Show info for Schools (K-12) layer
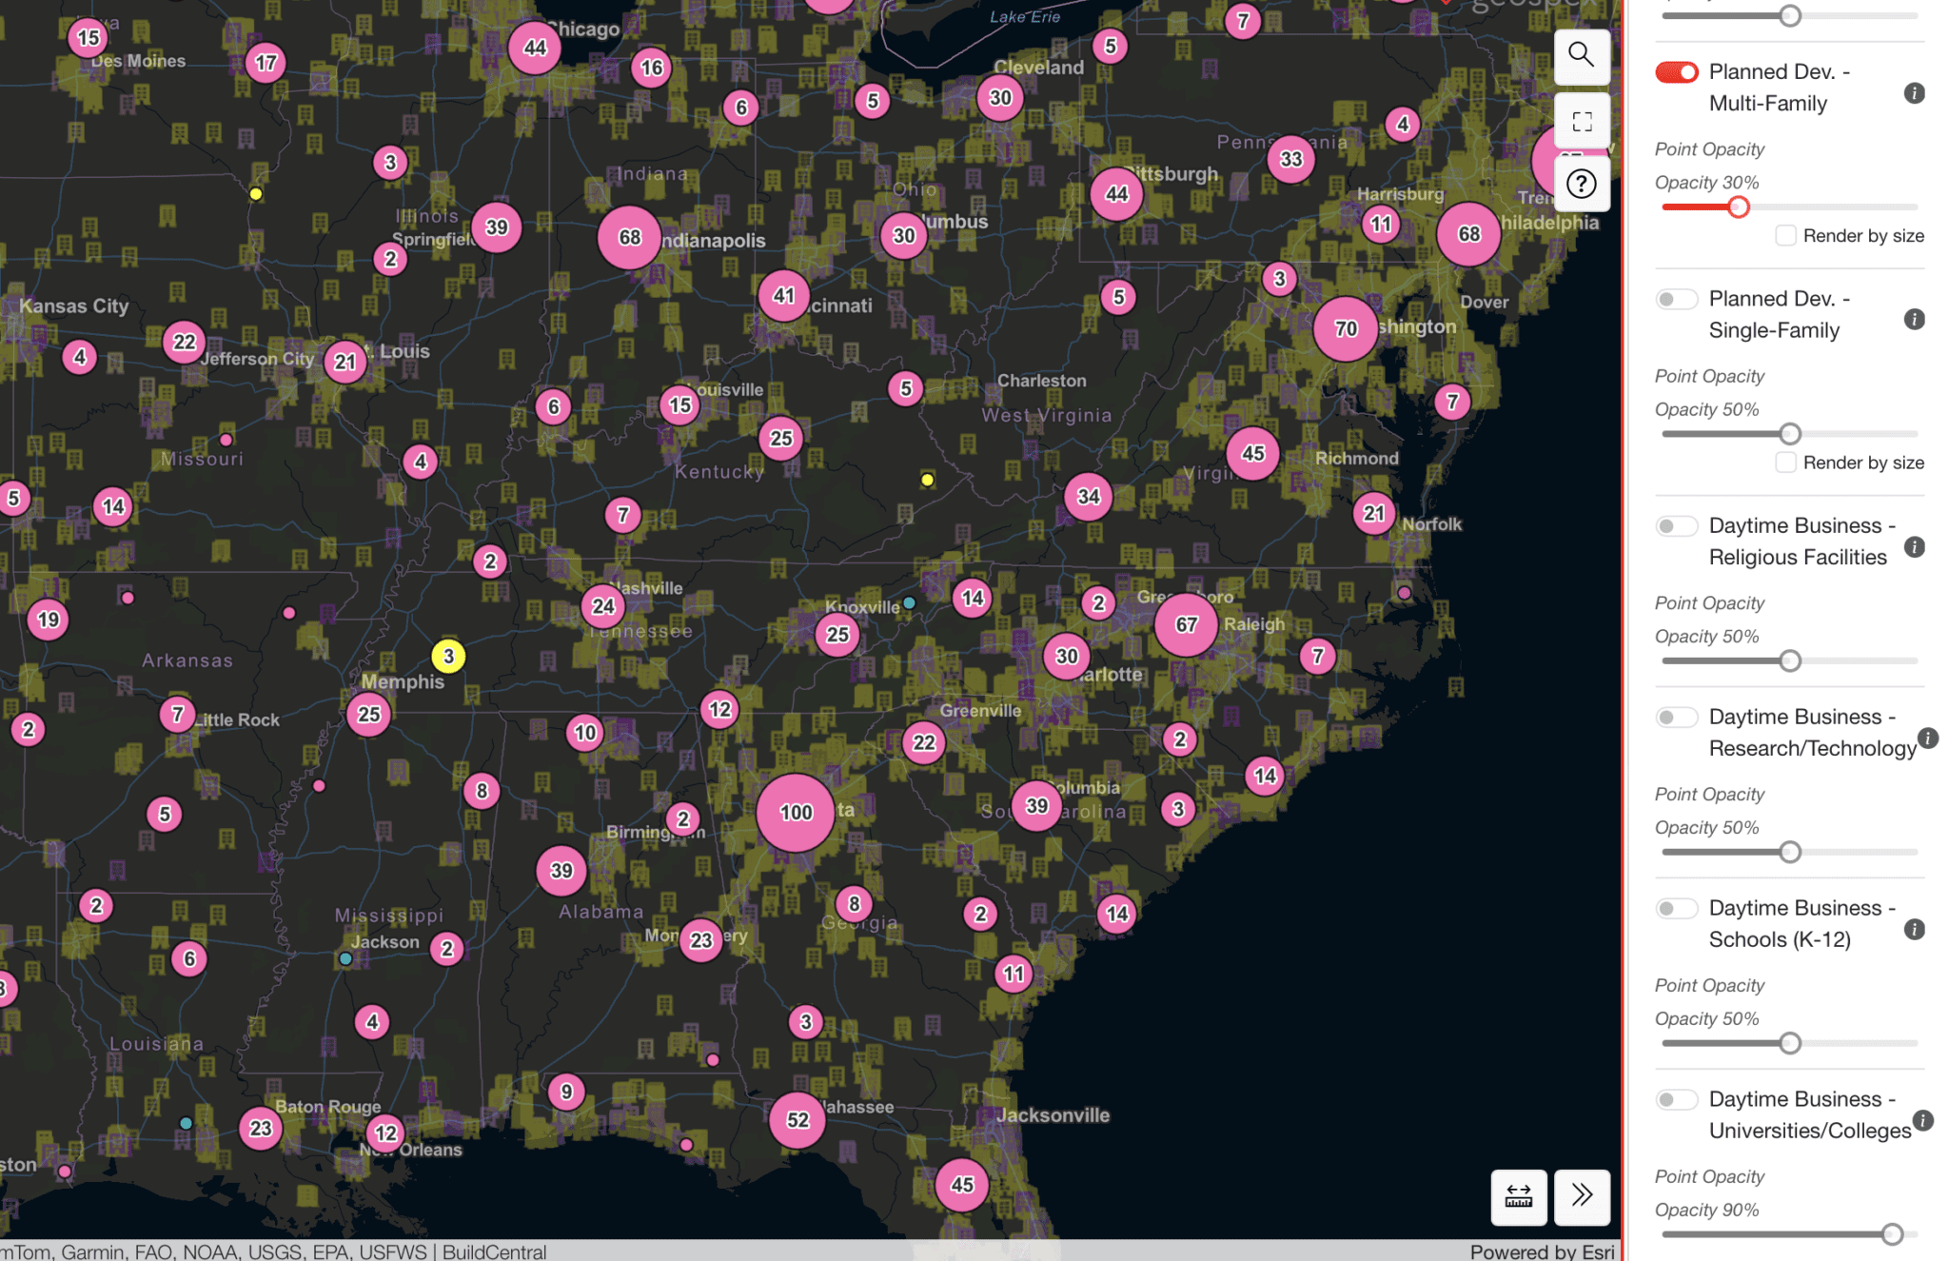 pyautogui.click(x=1914, y=930)
